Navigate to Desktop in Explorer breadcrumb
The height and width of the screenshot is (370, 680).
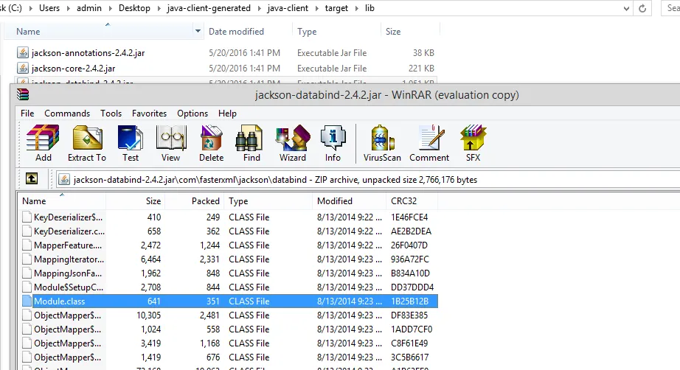click(x=134, y=8)
